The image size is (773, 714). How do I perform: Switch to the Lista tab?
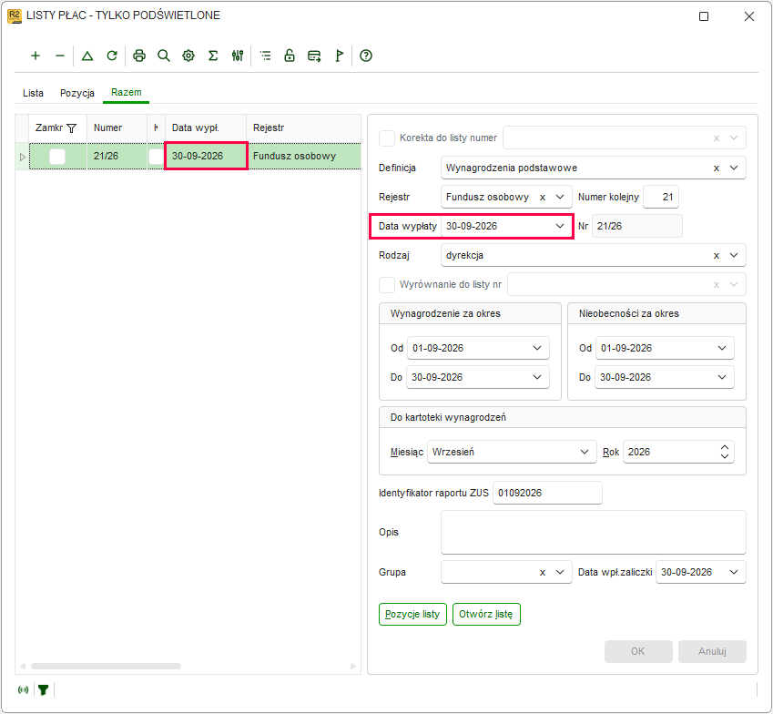click(33, 93)
